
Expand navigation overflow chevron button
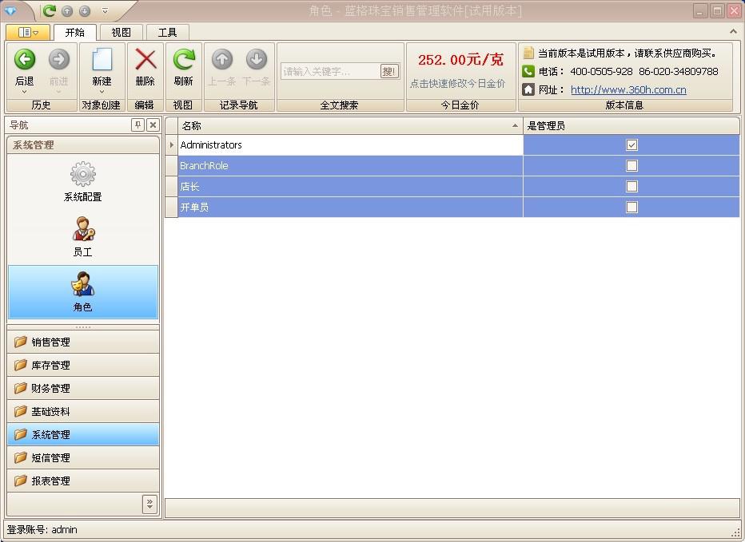click(149, 504)
